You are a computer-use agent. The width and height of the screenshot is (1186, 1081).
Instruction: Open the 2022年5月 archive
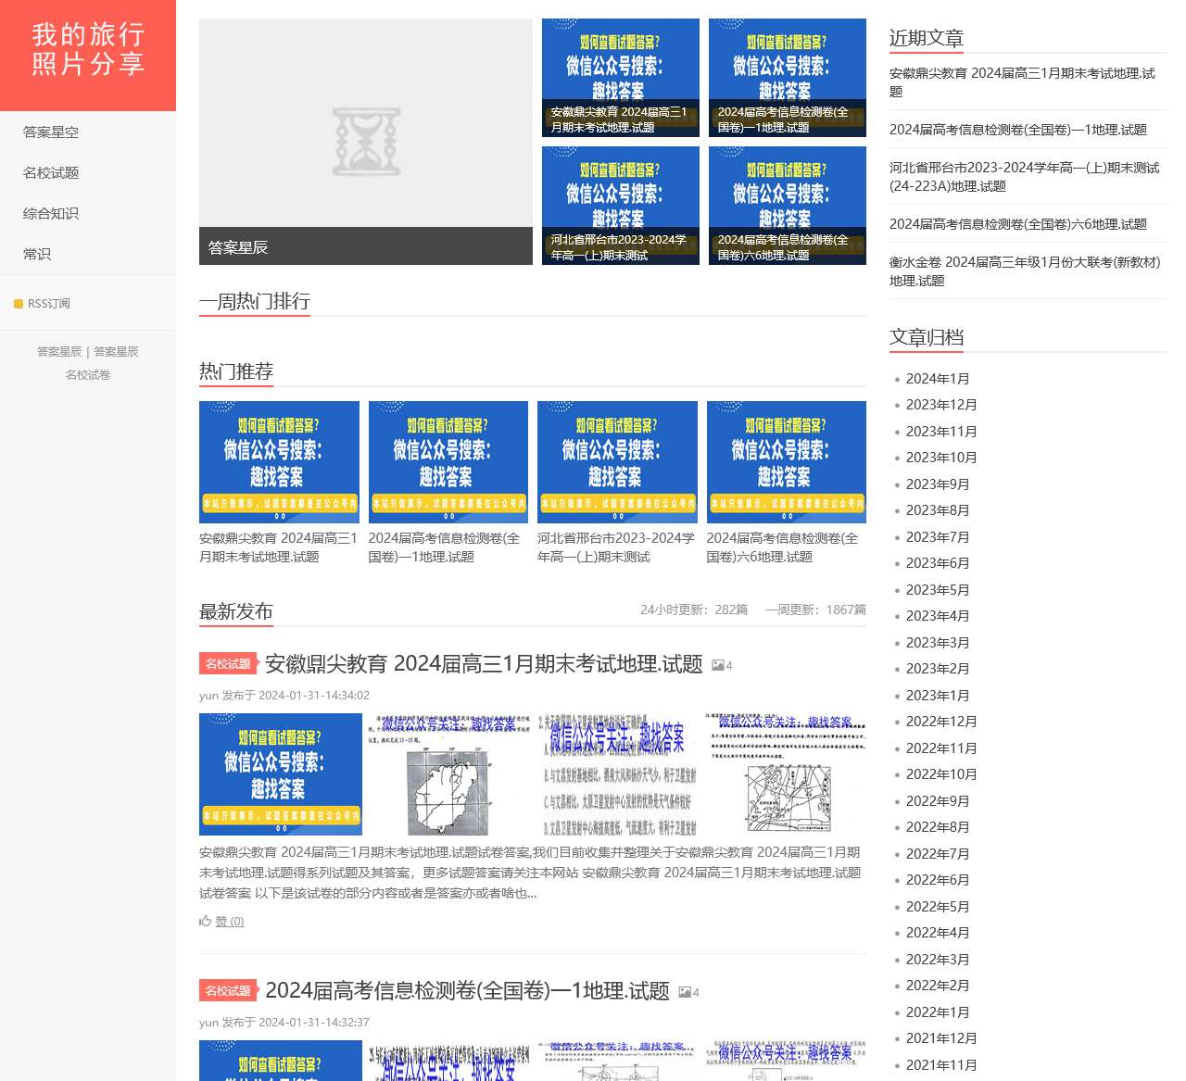pos(938,907)
